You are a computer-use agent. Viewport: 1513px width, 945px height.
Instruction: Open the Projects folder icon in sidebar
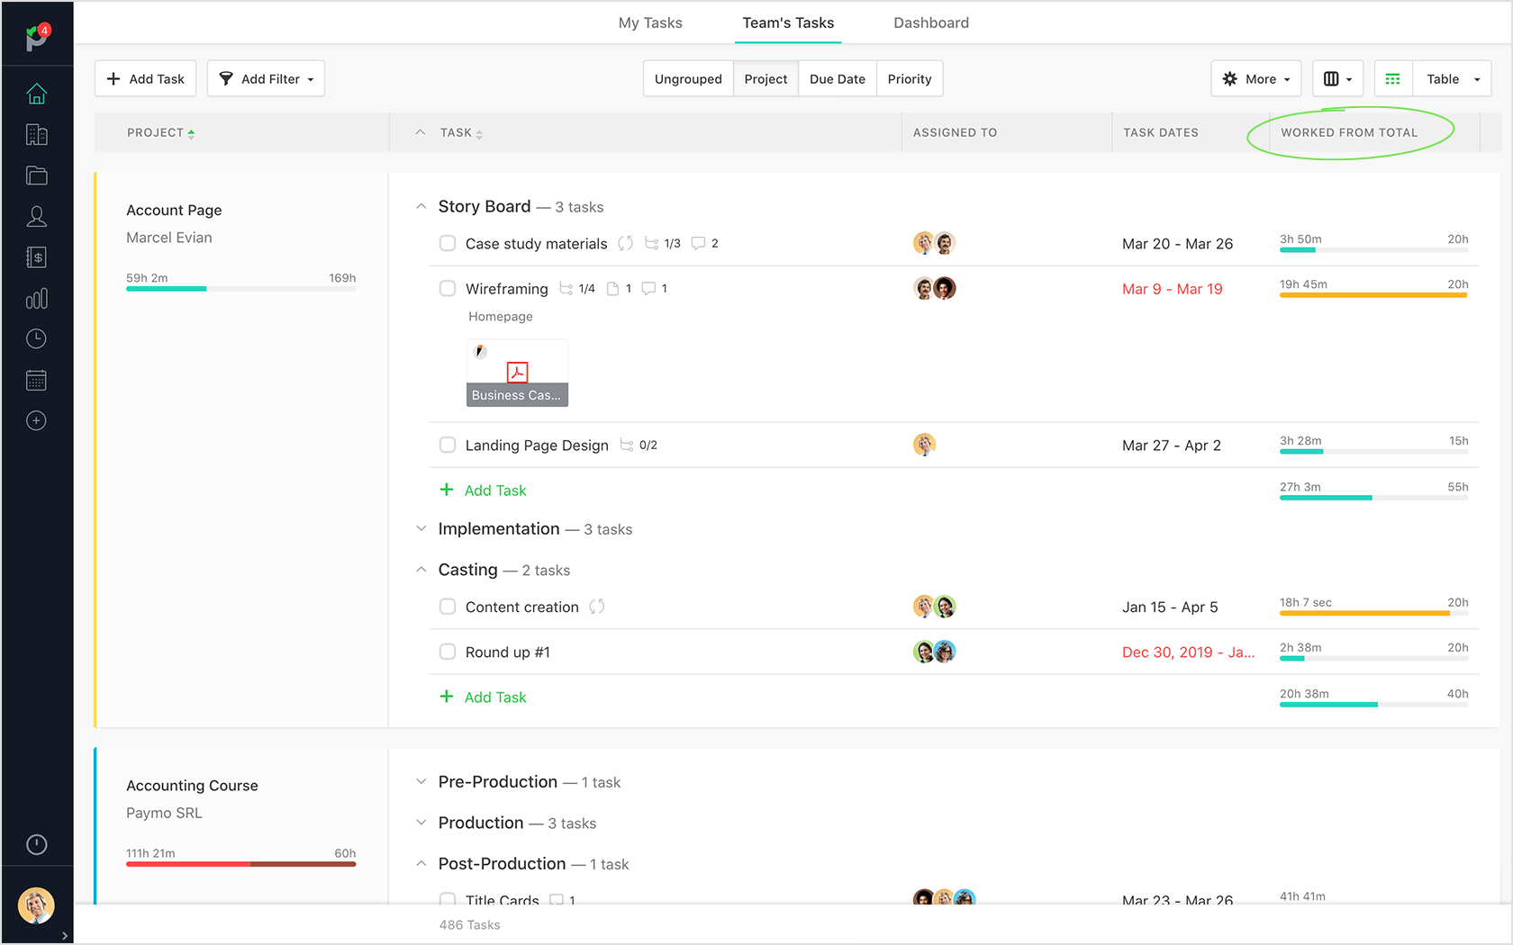point(36,175)
